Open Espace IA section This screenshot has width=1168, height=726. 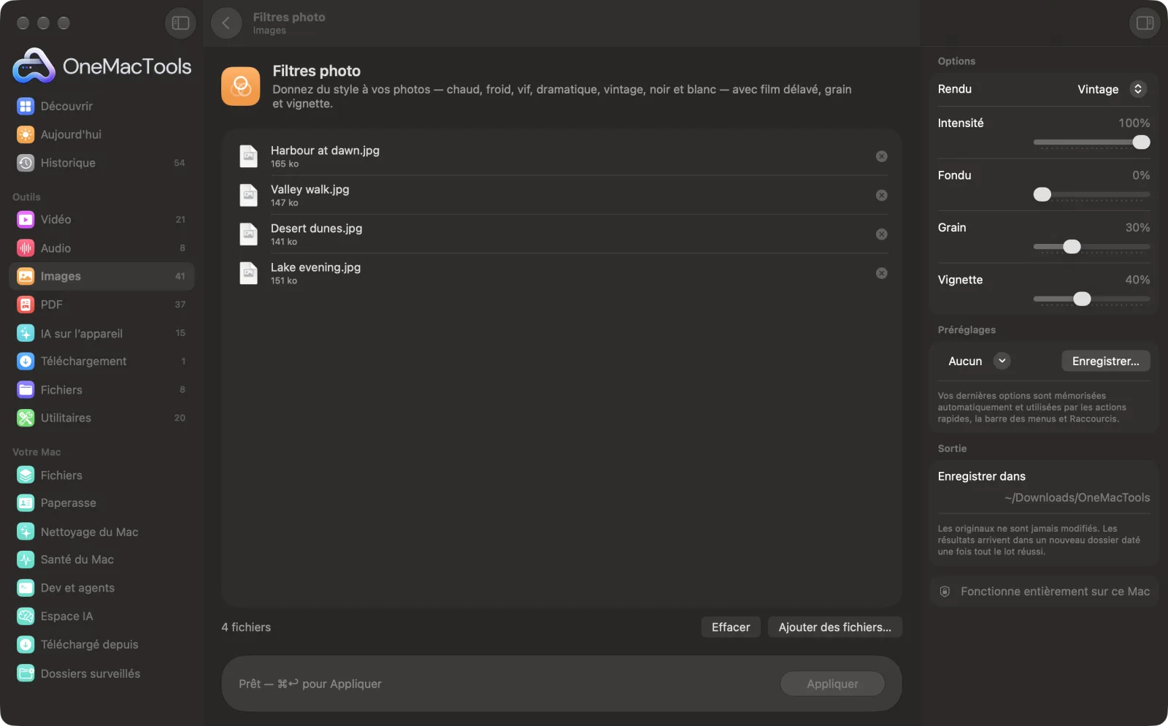101,616
